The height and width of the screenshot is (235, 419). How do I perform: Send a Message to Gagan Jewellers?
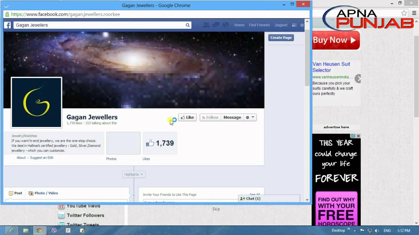click(x=232, y=117)
